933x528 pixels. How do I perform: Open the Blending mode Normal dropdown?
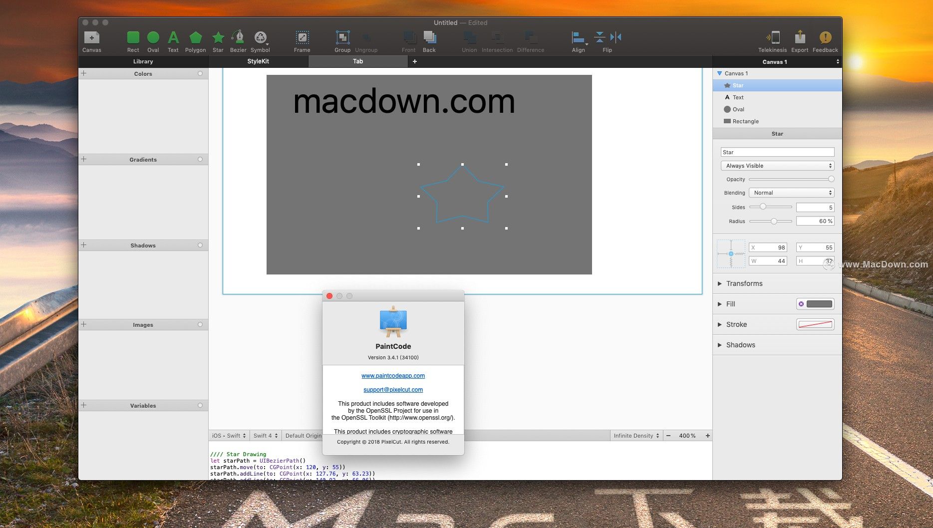[x=791, y=193]
